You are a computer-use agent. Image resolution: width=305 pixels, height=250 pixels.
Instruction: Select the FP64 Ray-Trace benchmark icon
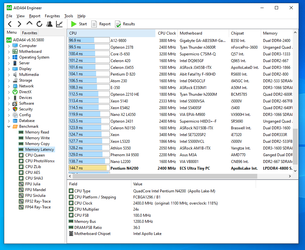[x=21, y=207]
